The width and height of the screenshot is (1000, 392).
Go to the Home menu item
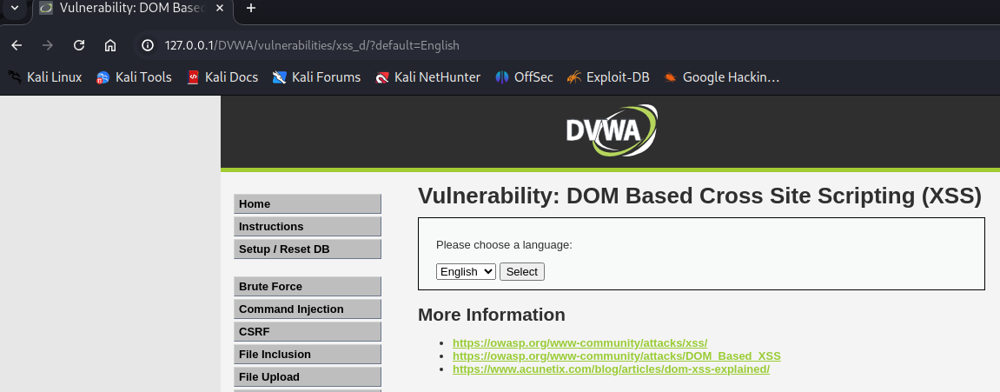(308, 203)
